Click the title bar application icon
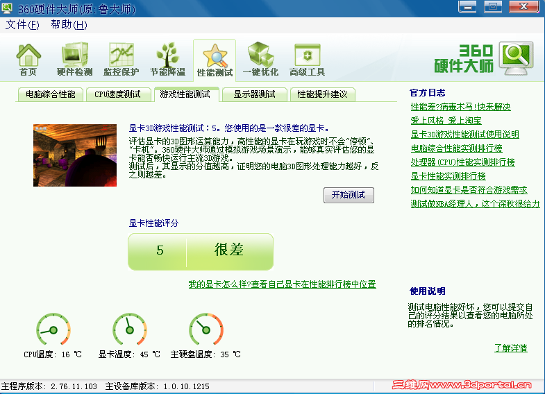 [7, 8]
